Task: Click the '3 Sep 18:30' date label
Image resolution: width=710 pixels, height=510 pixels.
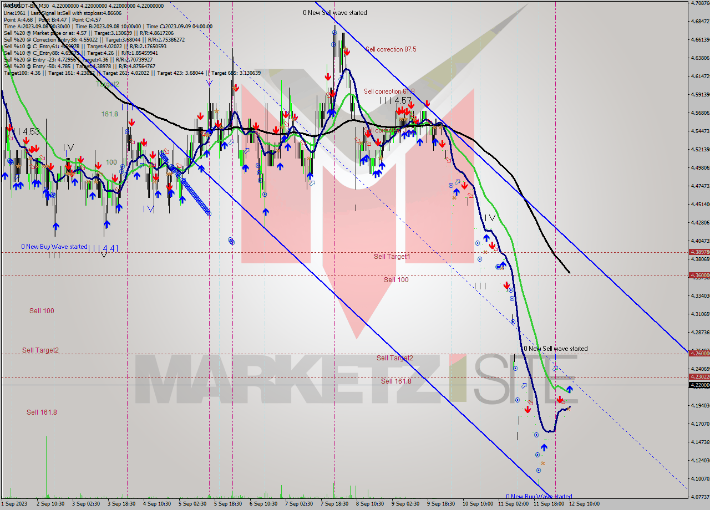Action: (x=121, y=504)
